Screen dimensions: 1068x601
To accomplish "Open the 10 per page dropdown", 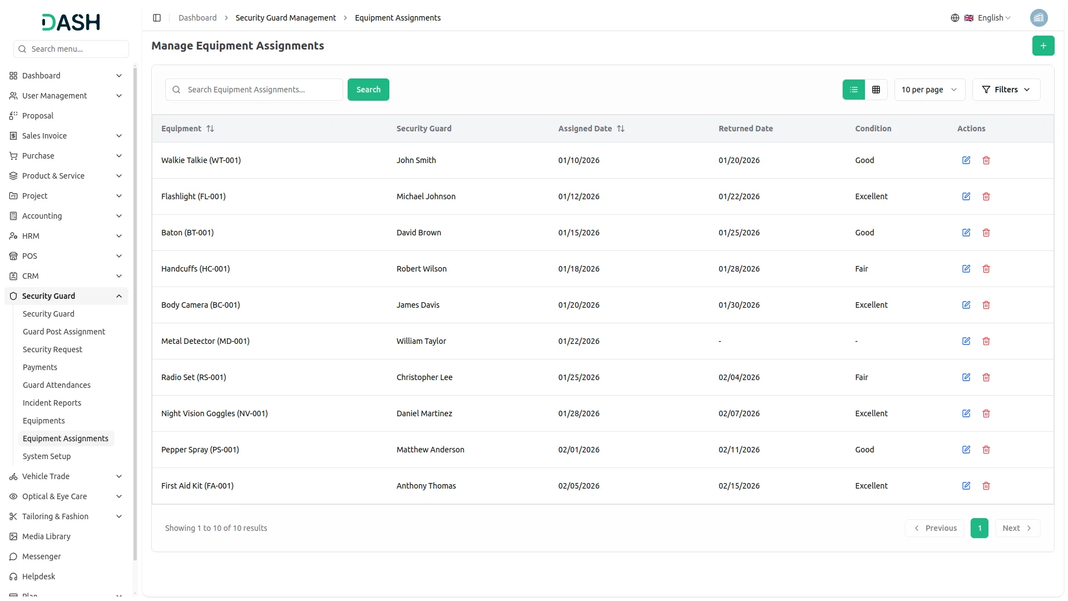I will 929,90.
